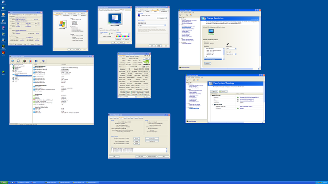Click Forward arrow in View System Topology window
Image resolution: width=328 pixels, height=184 pixels.
click(194, 80)
